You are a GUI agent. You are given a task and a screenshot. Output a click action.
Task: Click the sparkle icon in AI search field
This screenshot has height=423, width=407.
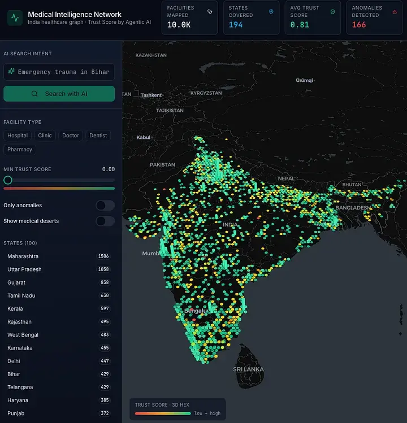[x=11, y=72]
